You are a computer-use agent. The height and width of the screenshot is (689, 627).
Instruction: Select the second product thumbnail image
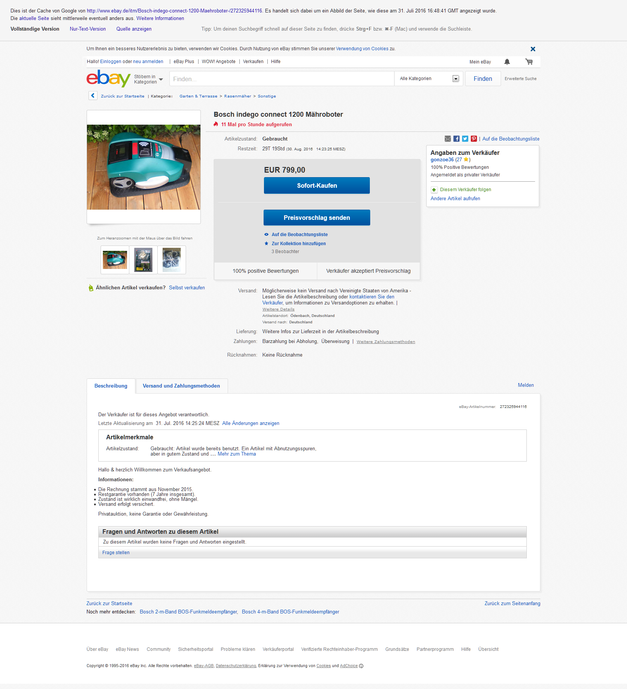(x=143, y=260)
